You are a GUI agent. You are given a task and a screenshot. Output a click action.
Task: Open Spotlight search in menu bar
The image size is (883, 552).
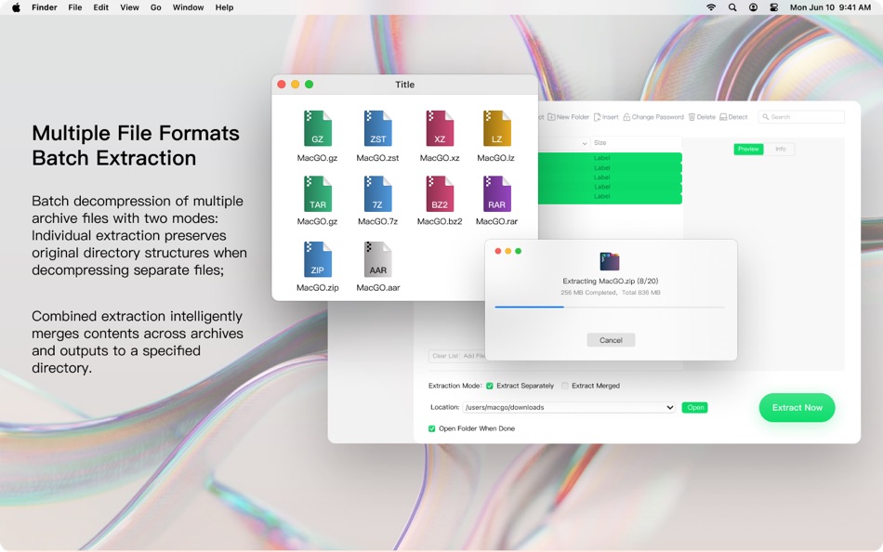732,7
